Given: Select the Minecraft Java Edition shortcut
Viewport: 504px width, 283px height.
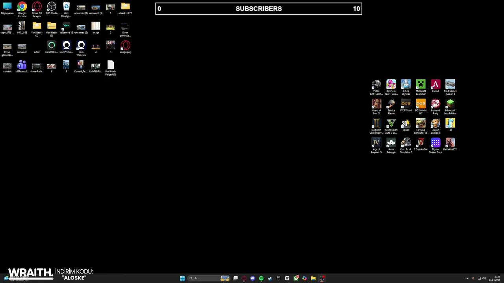Looking at the screenshot, I should 450,107.
